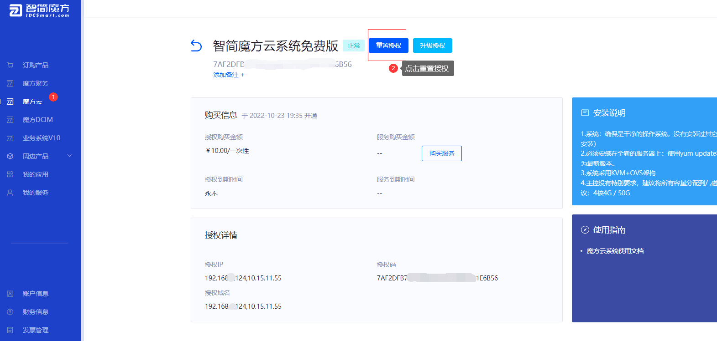Click the IDCSmart logo in the sidebar

(40, 10)
